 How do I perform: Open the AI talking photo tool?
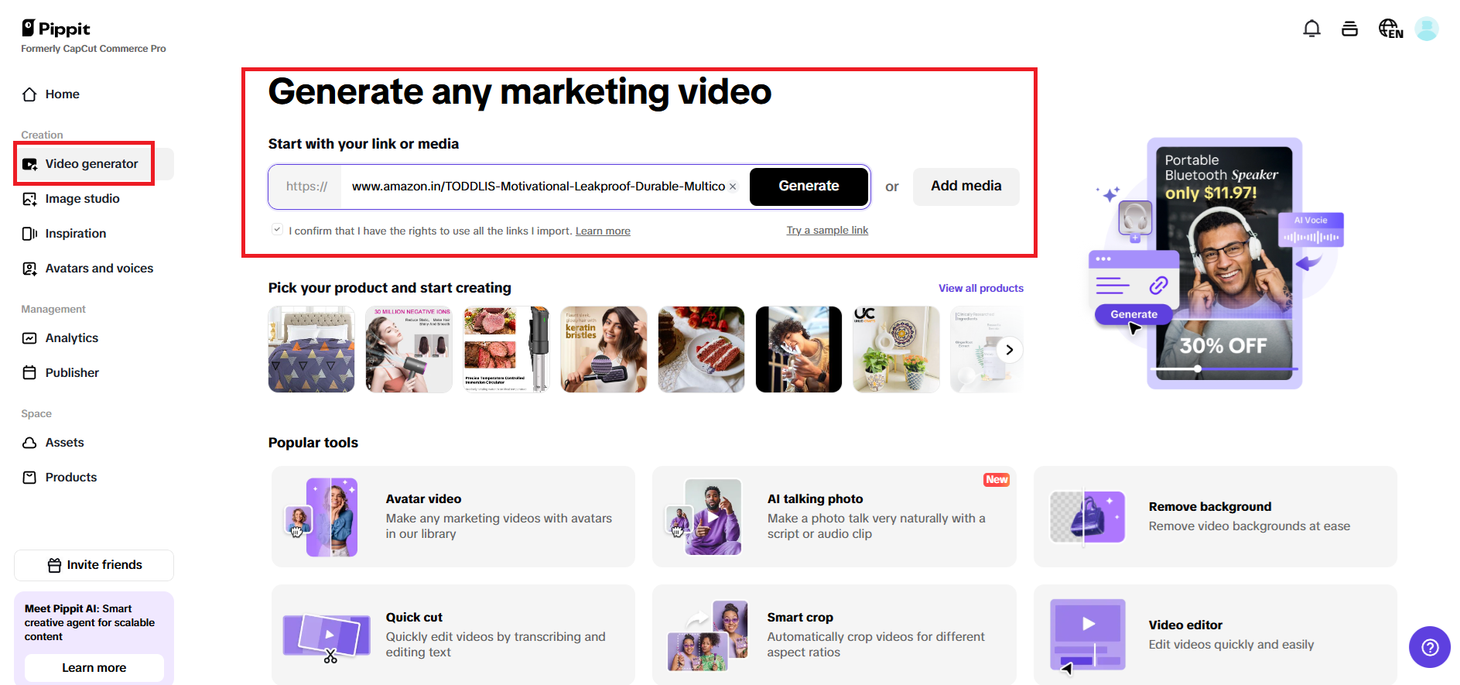pos(834,516)
